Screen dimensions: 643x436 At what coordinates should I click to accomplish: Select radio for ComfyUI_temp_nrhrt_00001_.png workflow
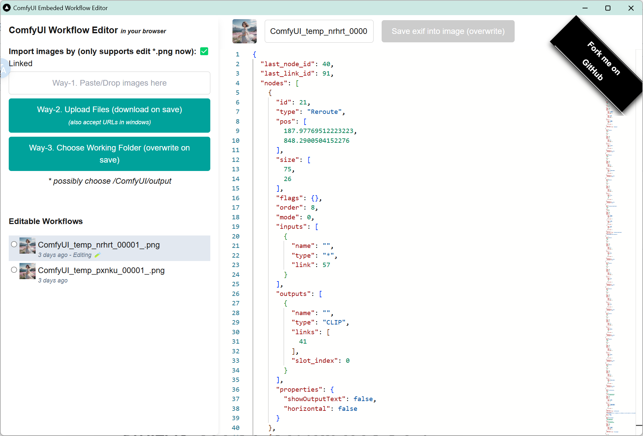pyautogui.click(x=14, y=244)
